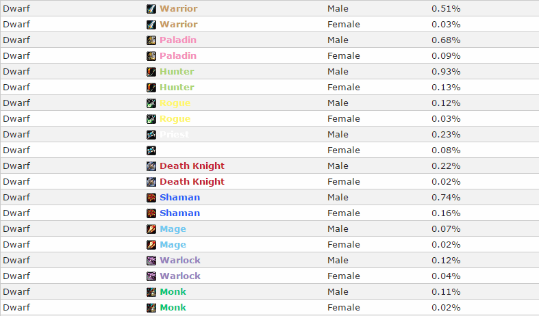
Task: Click the Priest icon in Female row
Action: (x=151, y=150)
